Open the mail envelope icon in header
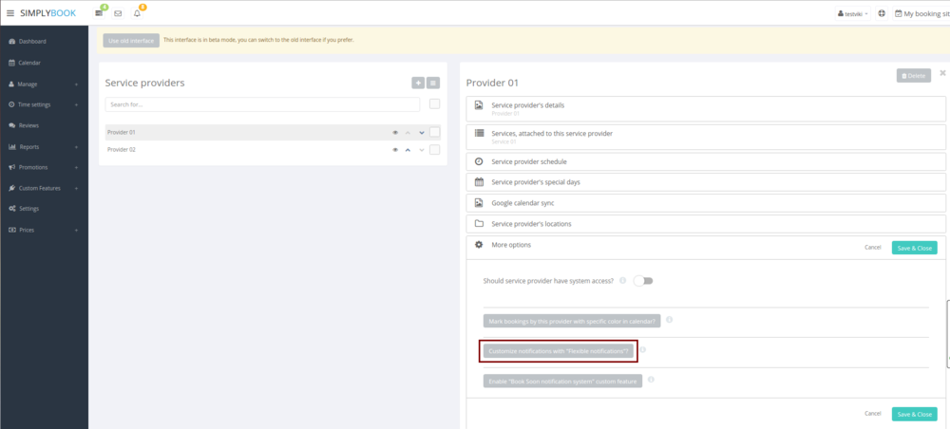 118,13
